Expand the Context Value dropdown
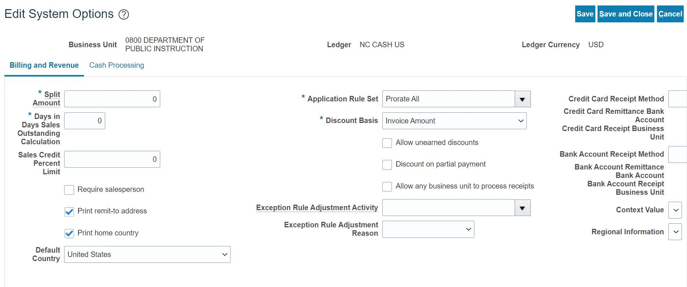 676,210
